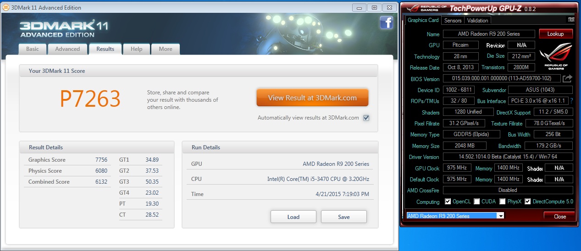This screenshot has height=251, width=581.
Task: Click the GPU Name field in GPU-Z
Action: [489, 34]
